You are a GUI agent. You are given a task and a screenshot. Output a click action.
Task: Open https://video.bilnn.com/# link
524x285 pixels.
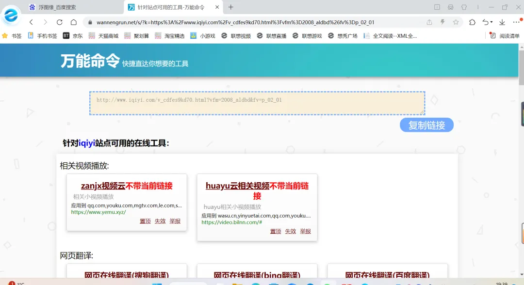click(231, 222)
